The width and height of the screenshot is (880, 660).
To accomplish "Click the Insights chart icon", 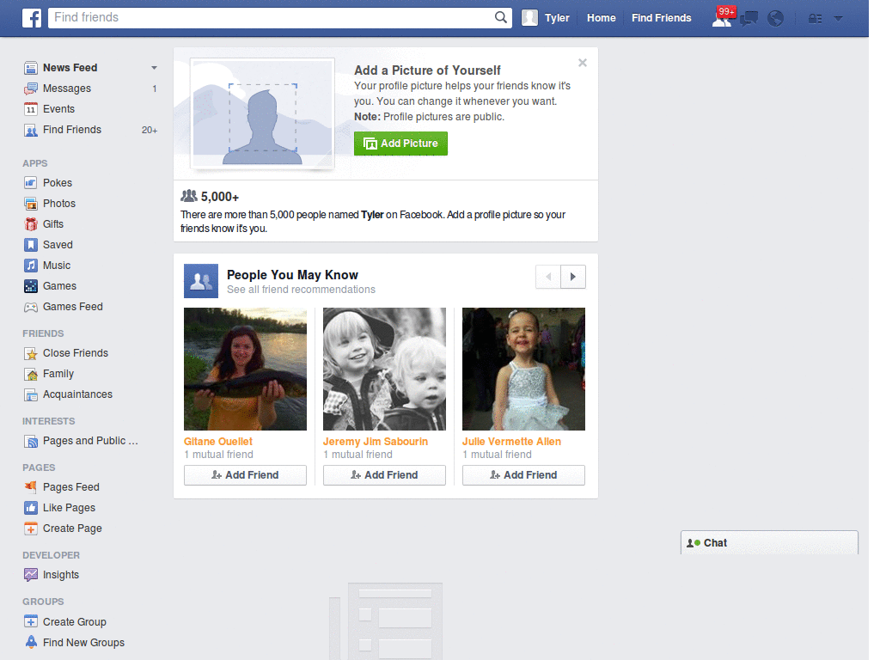I will [31, 575].
